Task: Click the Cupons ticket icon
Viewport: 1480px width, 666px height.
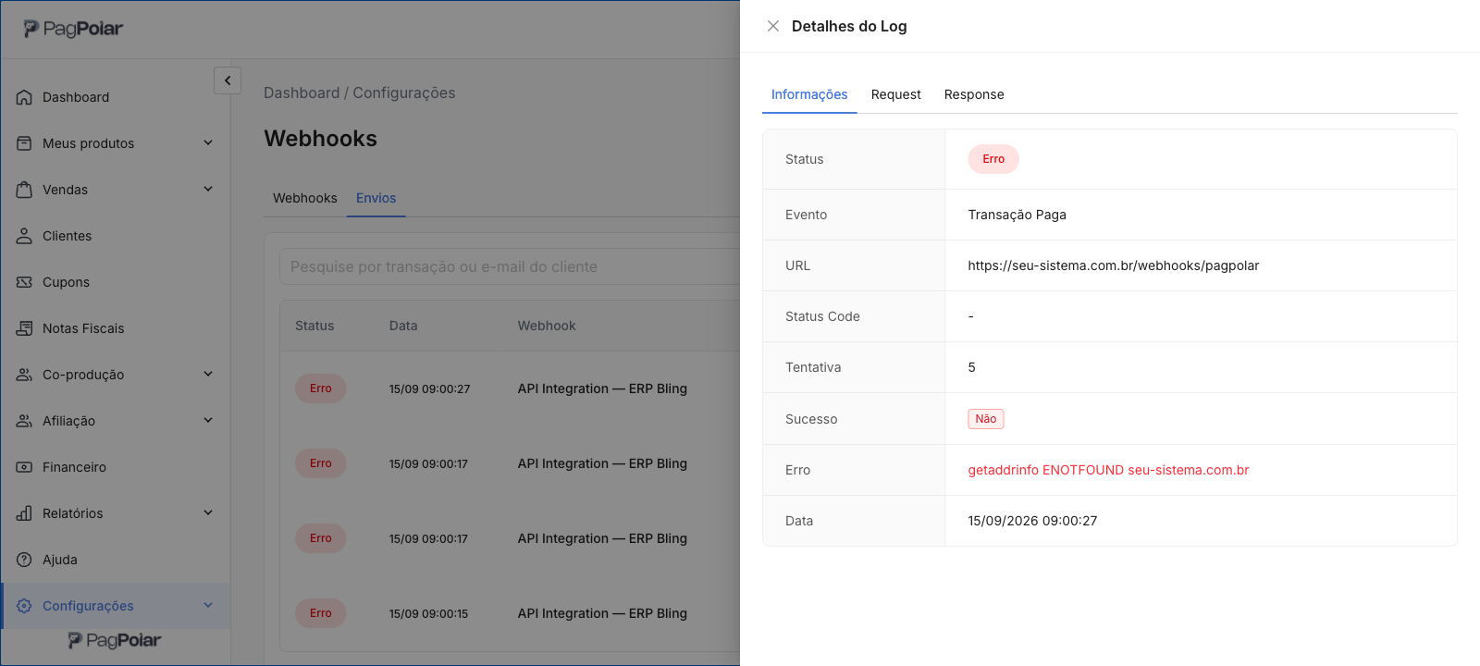Action: point(24,282)
